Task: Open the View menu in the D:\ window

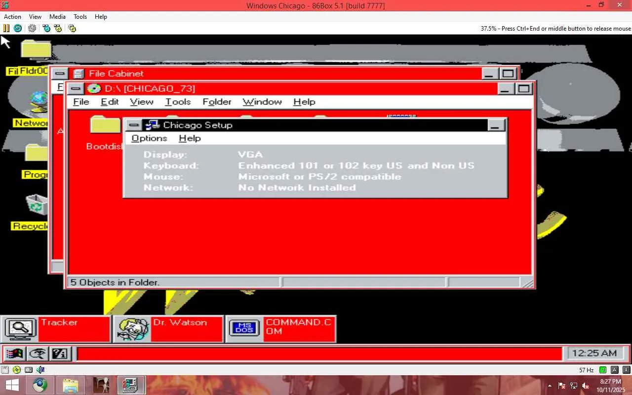Action: (142, 102)
